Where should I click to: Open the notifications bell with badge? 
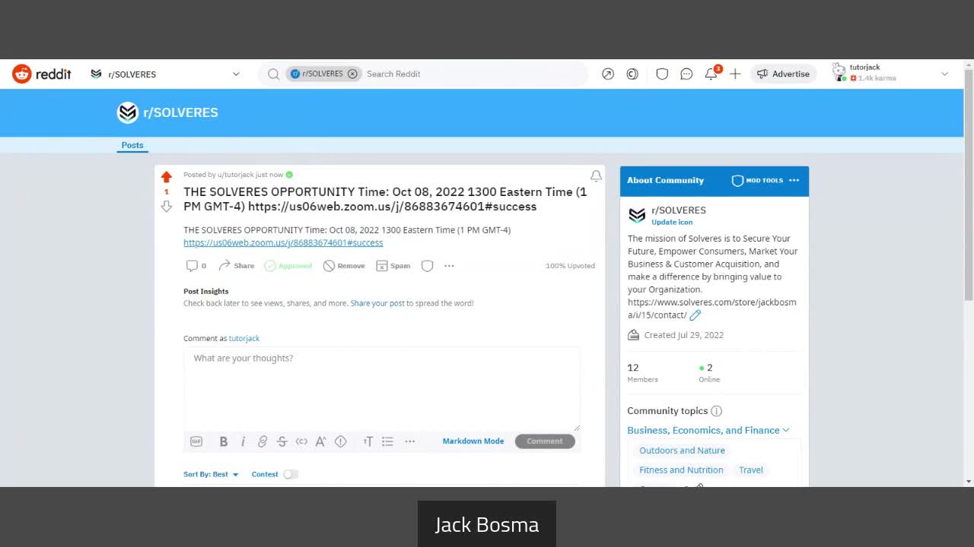[711, 74]
